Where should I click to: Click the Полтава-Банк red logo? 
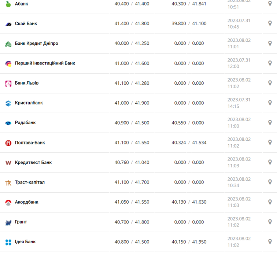pos(8,143)
